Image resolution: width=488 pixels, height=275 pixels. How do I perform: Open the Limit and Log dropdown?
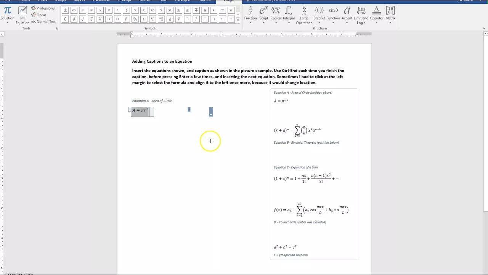coord(361,15)
